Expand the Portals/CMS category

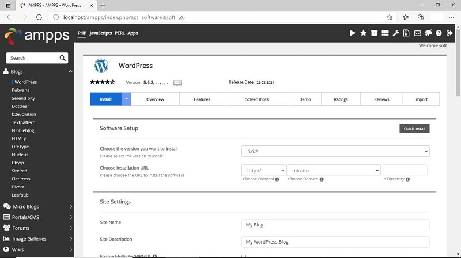click(x=71, y=217)
